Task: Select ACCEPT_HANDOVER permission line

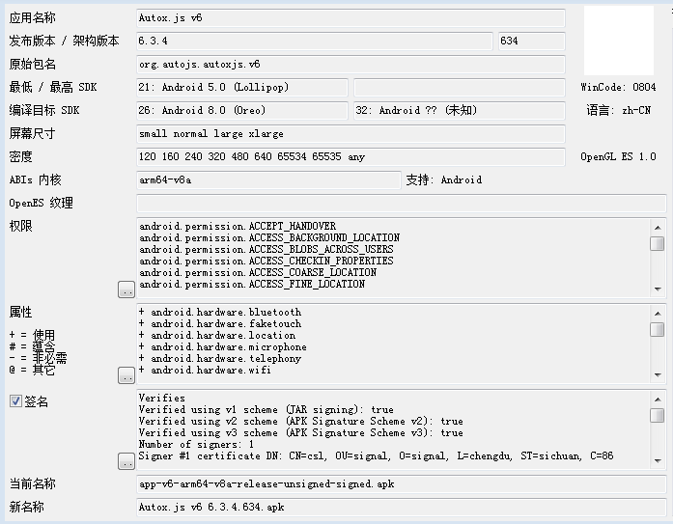Action: 238,226
